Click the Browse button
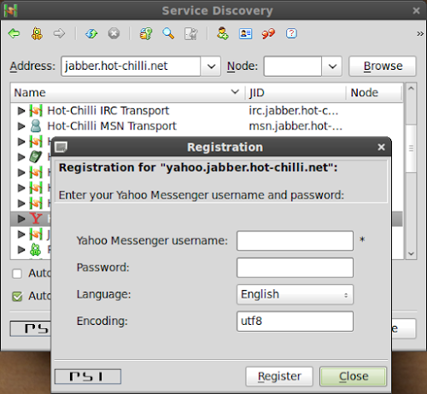The image size is (427, 394). tap(383, 67)
